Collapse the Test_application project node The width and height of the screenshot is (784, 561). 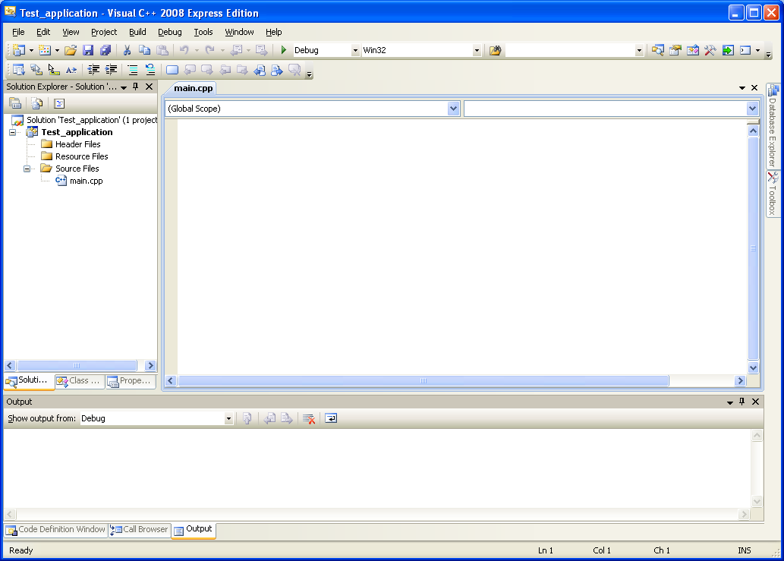(12, 133)
